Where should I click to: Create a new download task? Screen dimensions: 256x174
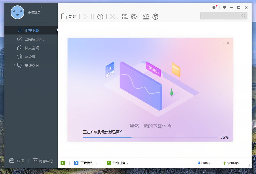pos(69,16)
